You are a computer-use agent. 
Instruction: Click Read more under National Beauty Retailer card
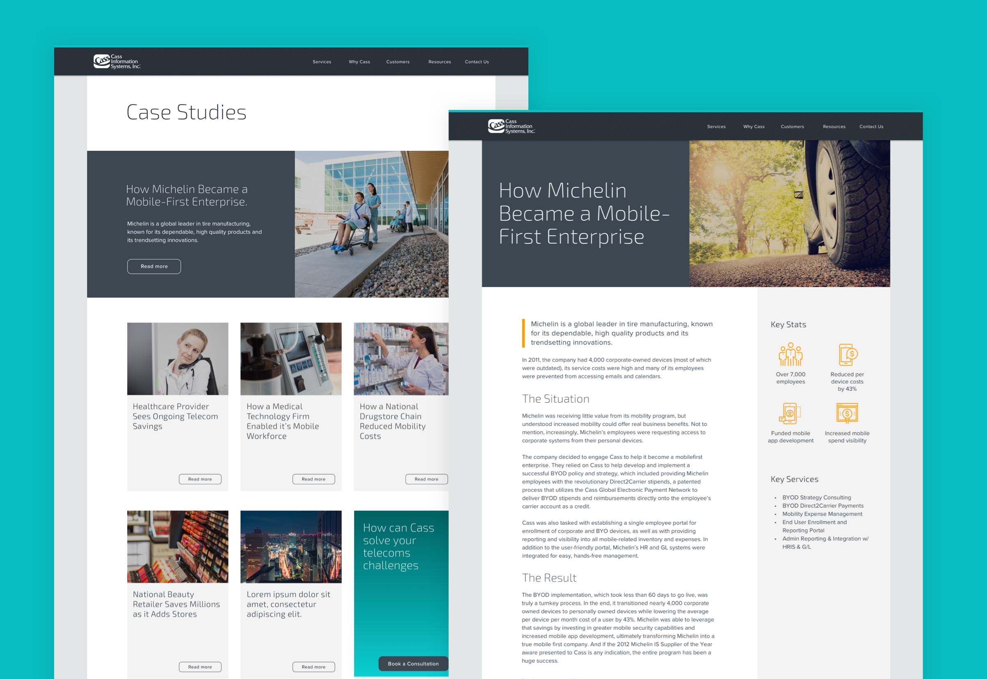click(200, 667)
